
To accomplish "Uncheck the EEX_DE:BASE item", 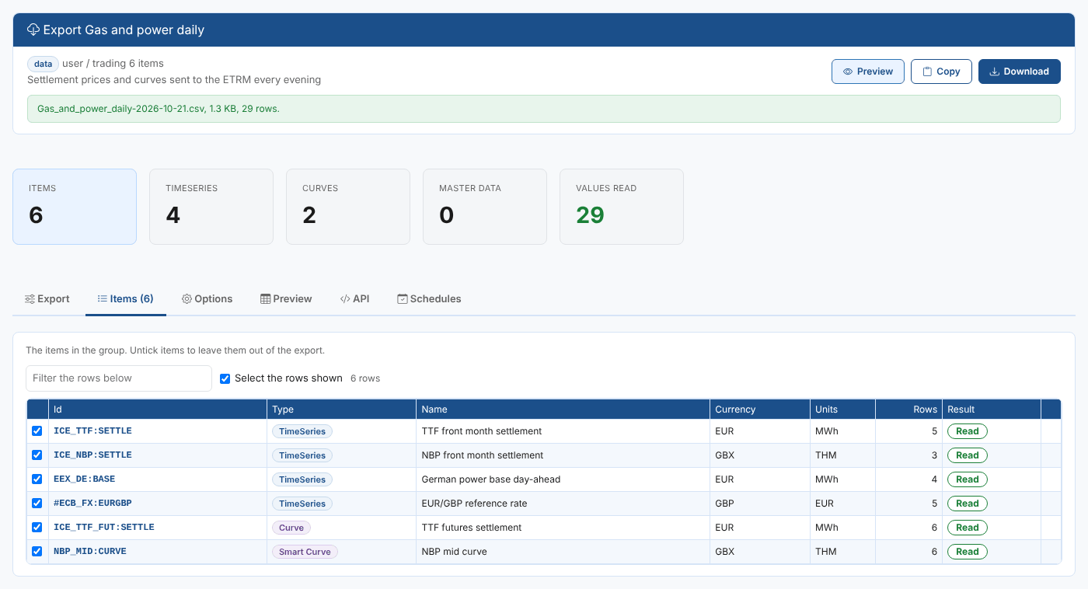I will (x=37, y=479).
